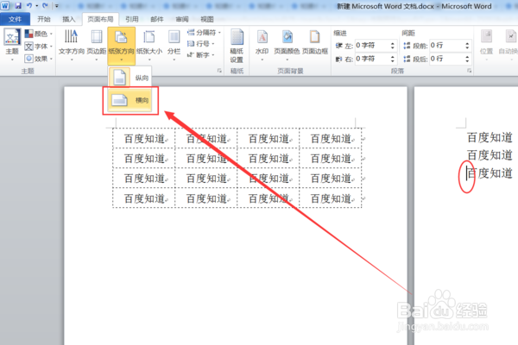This screenshot has height=345, width=518.
Task: Click Redo icon in quick access toolbar
Action: [x=45, y=6]
